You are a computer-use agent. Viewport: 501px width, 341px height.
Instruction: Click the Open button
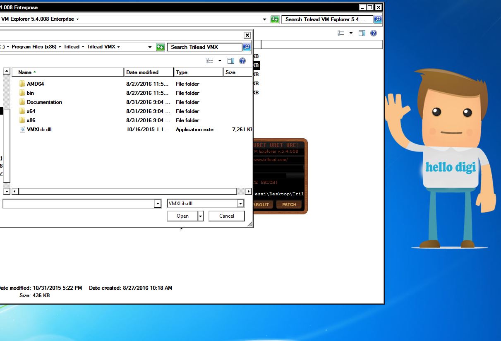[x=182, y=216]
